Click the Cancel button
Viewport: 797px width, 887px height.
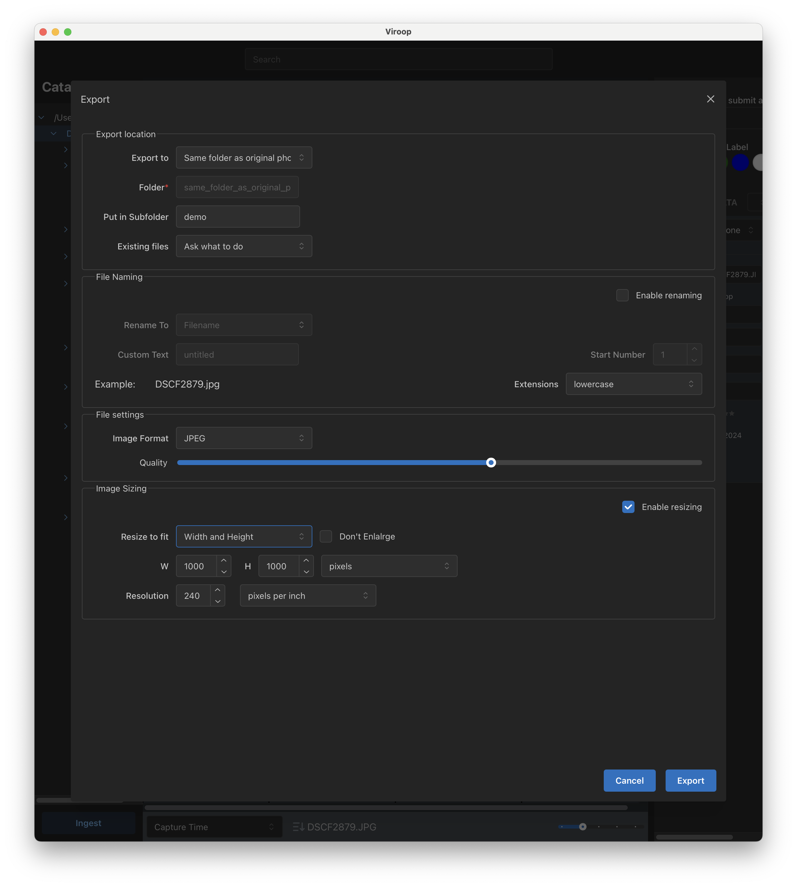pyautogui.click(x=629, y=781)
